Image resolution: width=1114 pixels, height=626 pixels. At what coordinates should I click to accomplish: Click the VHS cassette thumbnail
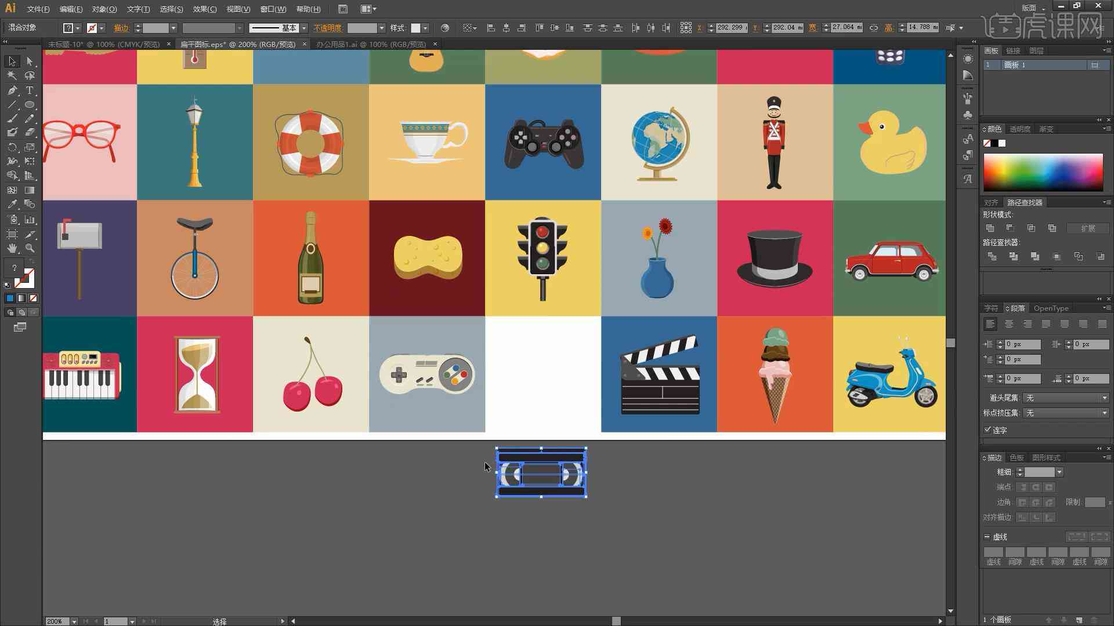pyautogui.click(x=541, y=472)
